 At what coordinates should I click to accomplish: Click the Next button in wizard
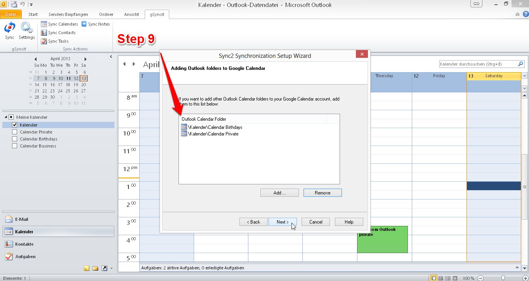pos(283,222)
